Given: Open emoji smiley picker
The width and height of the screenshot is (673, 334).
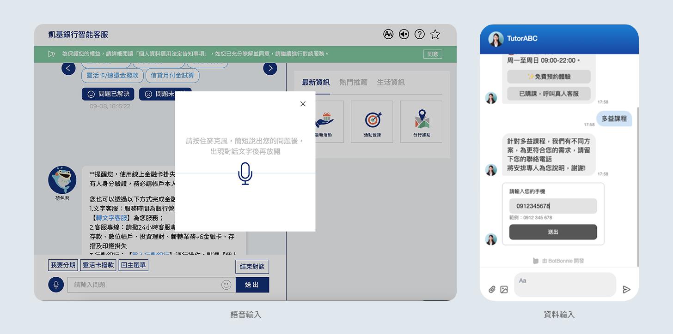Looking at the screenshot, I should coord(226,285).
